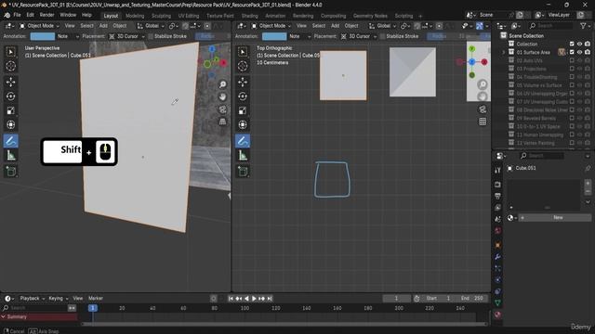595x334 pixels.
Task: Enable the 03 Projections collection checkbox
Action: (x=572, y=69)
